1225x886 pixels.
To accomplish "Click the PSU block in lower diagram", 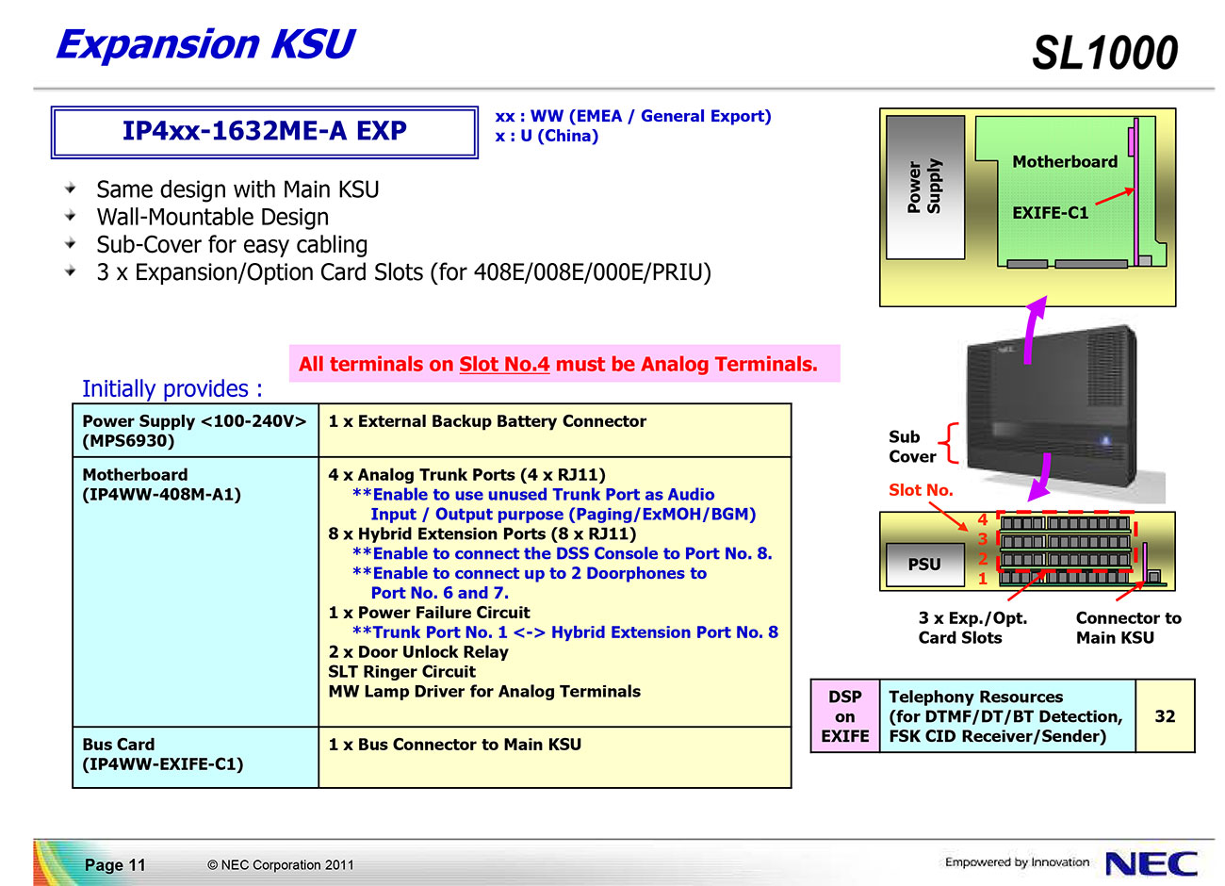I will (924, 565).
